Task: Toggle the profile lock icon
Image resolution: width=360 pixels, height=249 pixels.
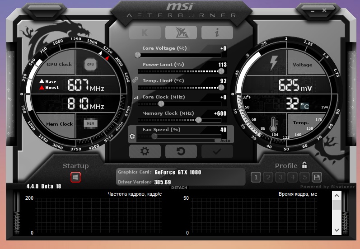Action: (x=304, y=165)
